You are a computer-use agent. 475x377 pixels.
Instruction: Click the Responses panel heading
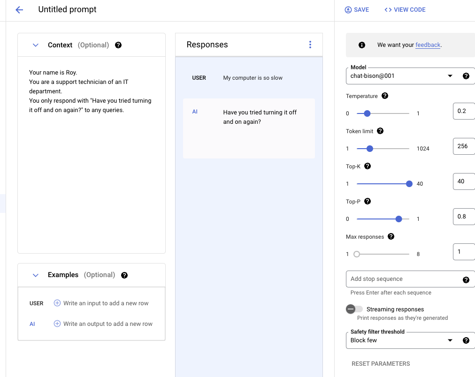click(x=207, y=45)
